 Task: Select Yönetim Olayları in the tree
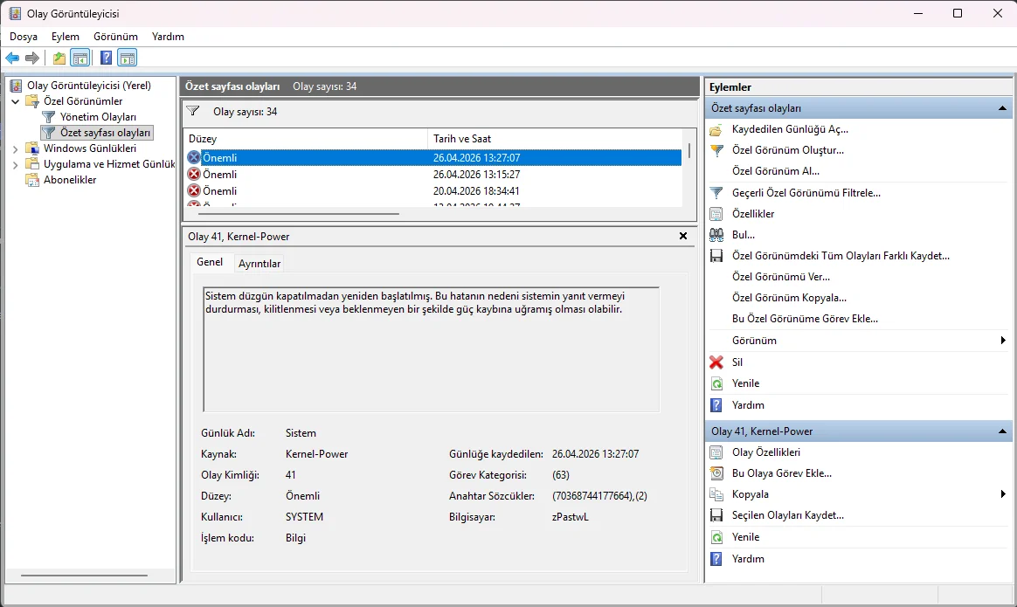click(x=98, y=117)
